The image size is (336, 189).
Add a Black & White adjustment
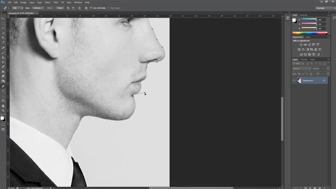click(x=307, y=49)
